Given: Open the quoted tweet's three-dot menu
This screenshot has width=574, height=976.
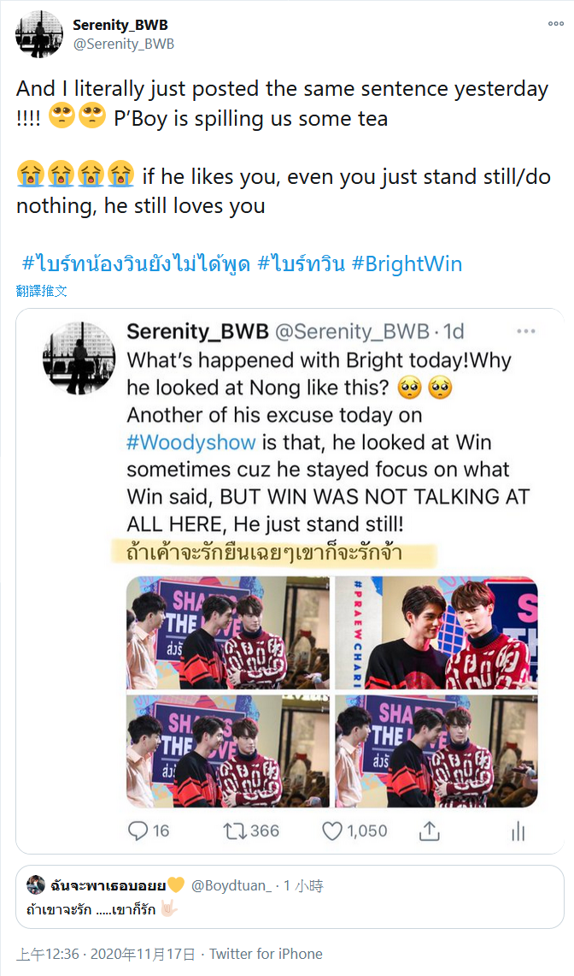Looking at the screenshot, I should [x=525, y=331].
